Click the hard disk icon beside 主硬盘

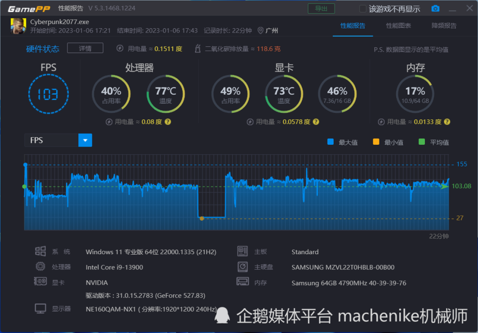(243, 267)
